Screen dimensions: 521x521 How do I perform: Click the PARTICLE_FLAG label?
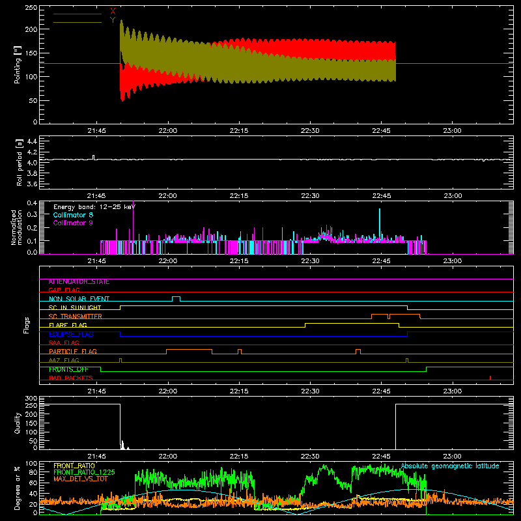click(73, 352)
